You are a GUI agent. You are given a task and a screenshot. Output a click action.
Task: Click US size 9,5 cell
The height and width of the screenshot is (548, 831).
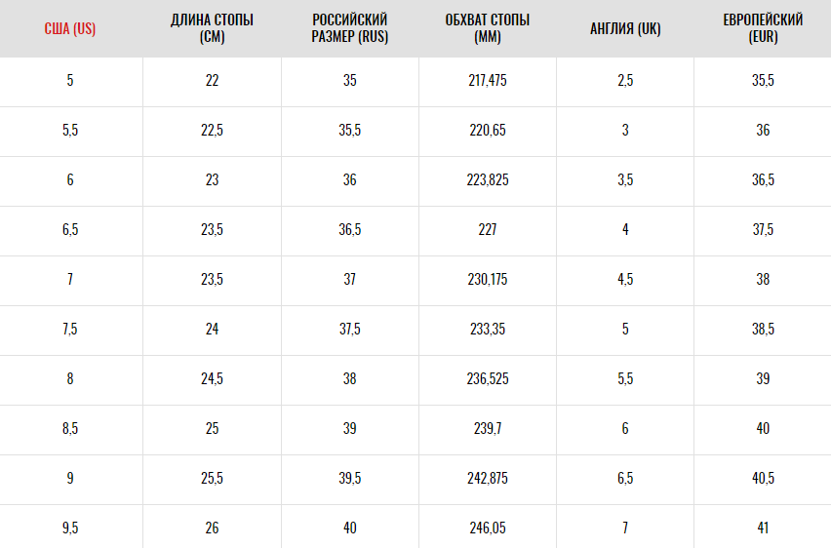tap(70, 528)
